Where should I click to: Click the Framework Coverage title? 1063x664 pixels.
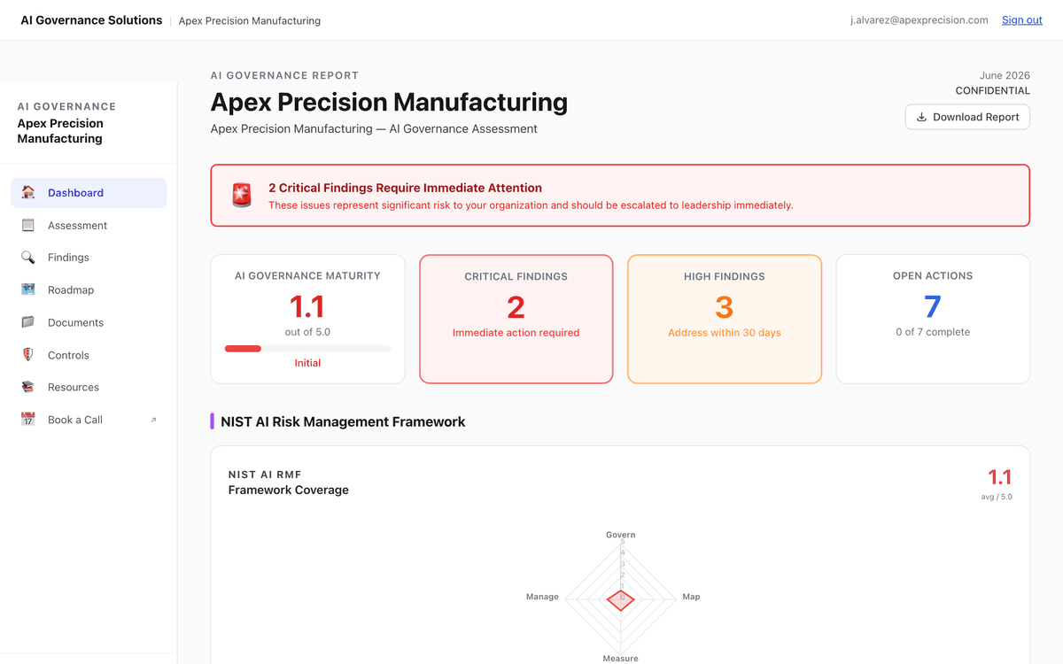click(x=289, y=490)
